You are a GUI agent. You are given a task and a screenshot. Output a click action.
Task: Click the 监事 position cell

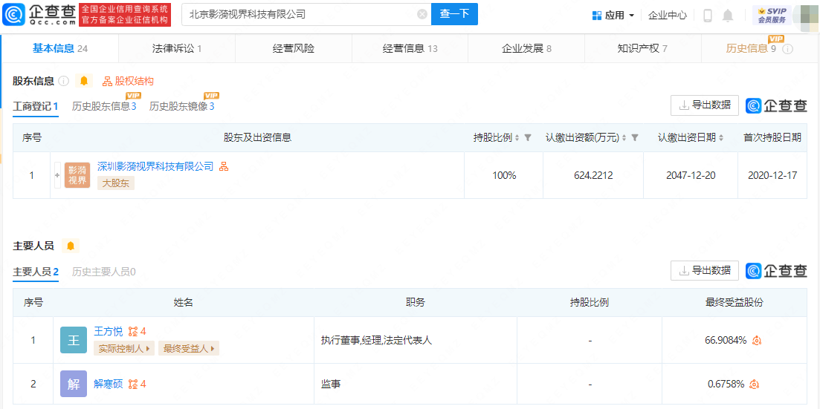[x=416, y=384]
